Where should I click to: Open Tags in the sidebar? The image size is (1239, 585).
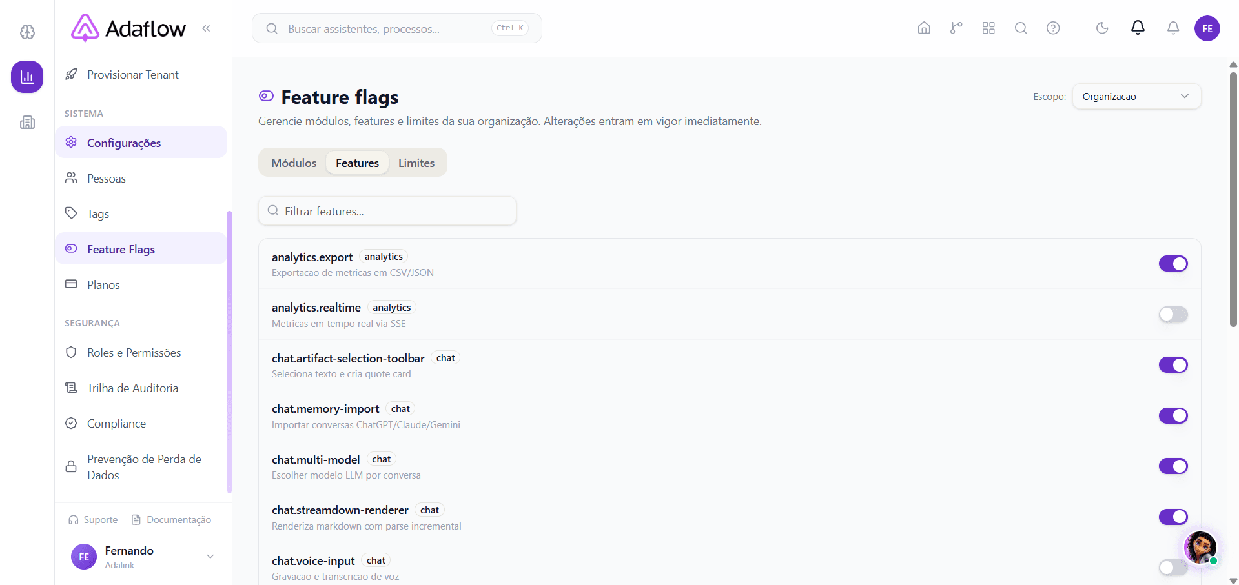click(x=141, y=213)
